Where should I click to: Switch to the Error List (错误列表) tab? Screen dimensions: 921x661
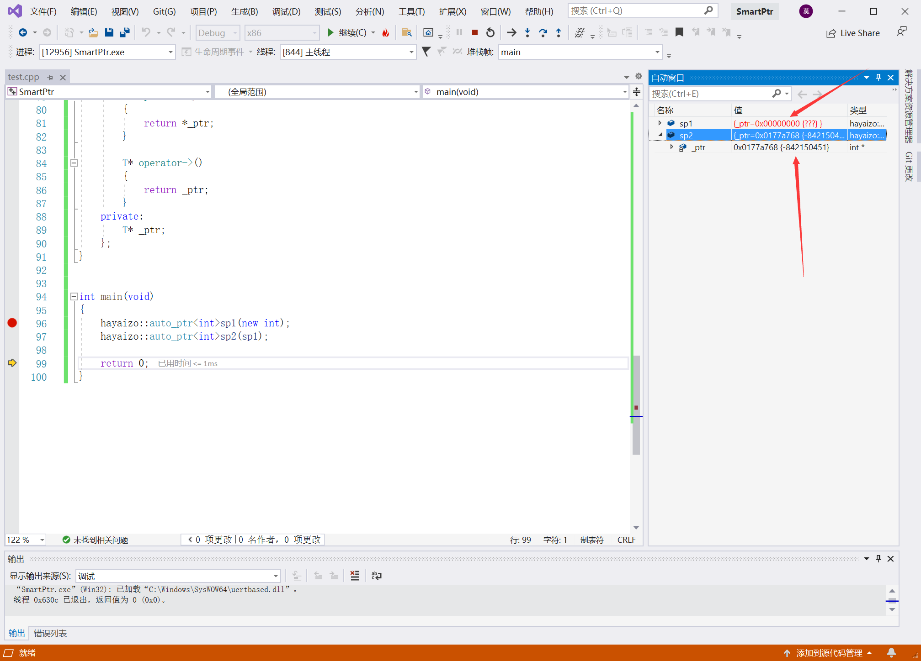tap(50, 633)
